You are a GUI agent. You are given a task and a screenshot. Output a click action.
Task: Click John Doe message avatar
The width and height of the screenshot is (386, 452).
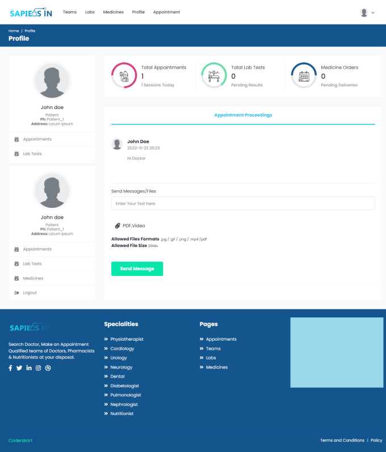(117, 144)
